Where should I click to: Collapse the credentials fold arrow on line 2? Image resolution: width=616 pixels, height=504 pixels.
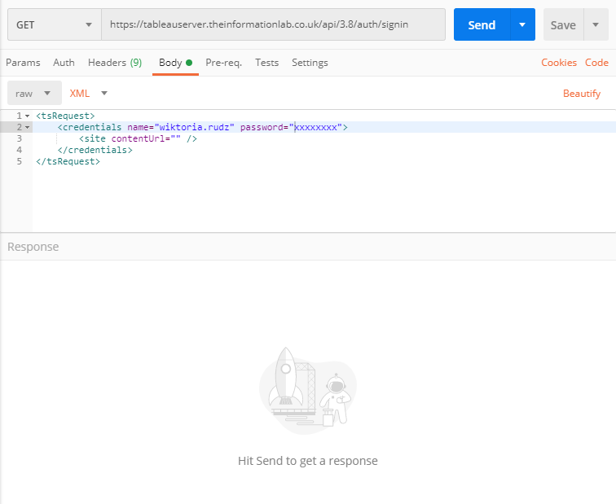(x=28, y=128)
